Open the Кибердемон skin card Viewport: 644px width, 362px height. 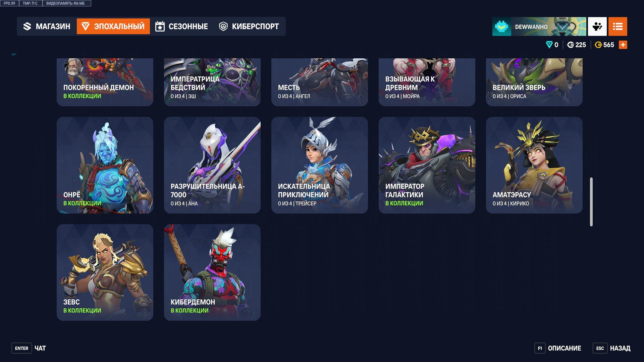point(212,273)
